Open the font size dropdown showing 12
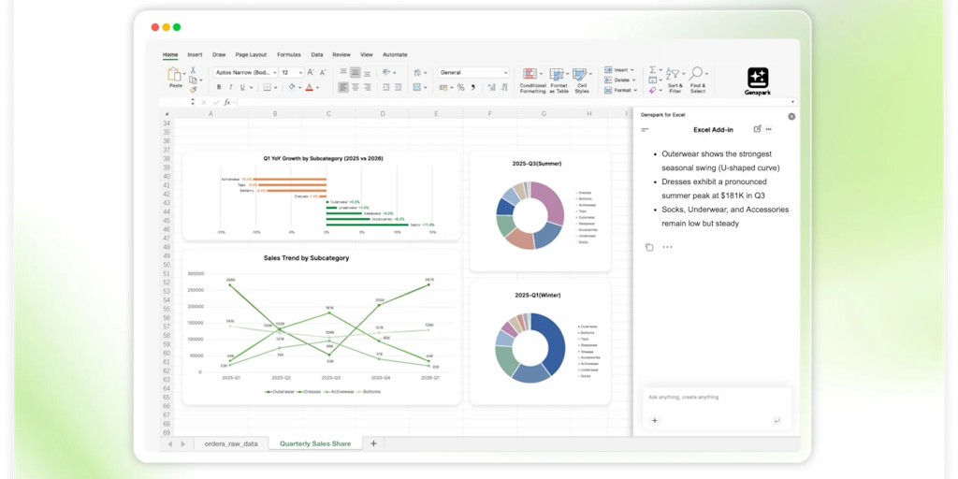Image resolution: width=958 pixels, height=479 pixels. (292, 72)
